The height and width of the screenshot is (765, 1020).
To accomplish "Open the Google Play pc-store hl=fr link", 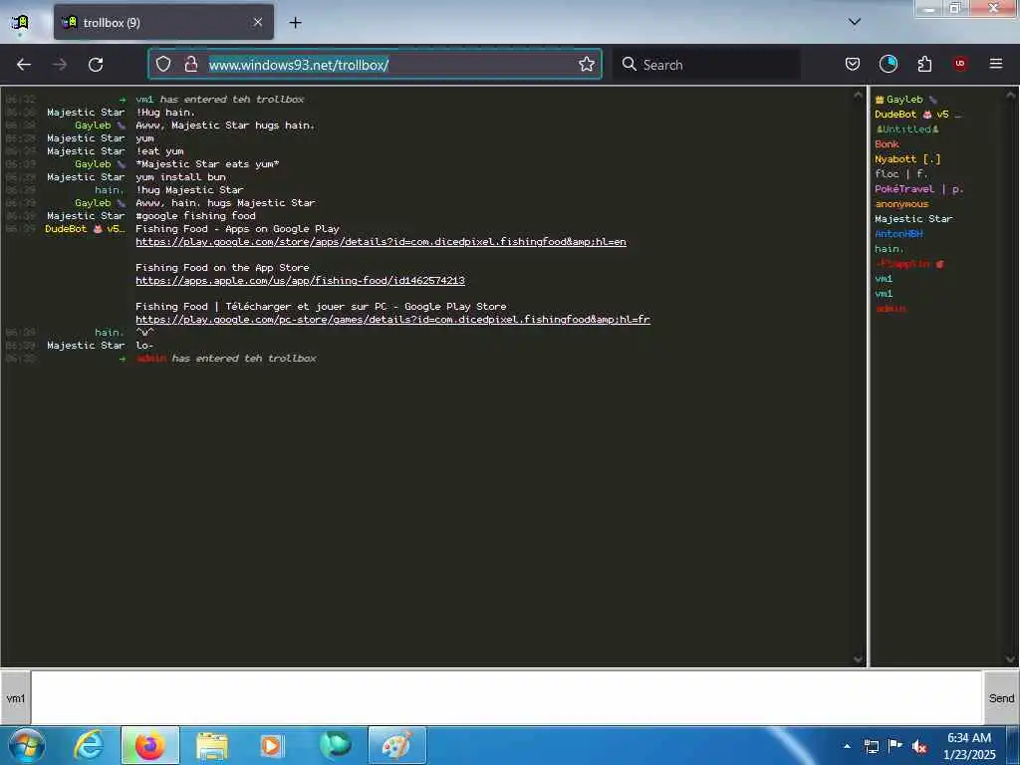I will (392, 320).
